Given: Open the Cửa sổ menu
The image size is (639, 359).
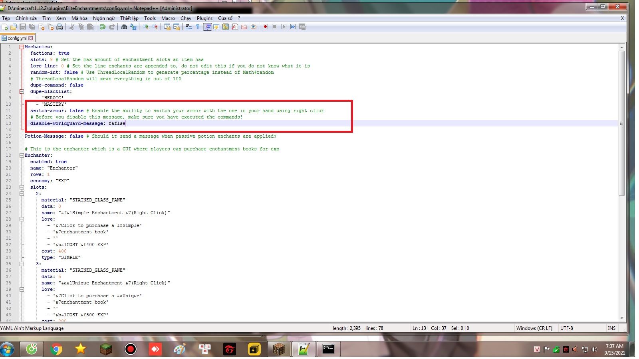Looking at the screenshot, I should 225,18.
